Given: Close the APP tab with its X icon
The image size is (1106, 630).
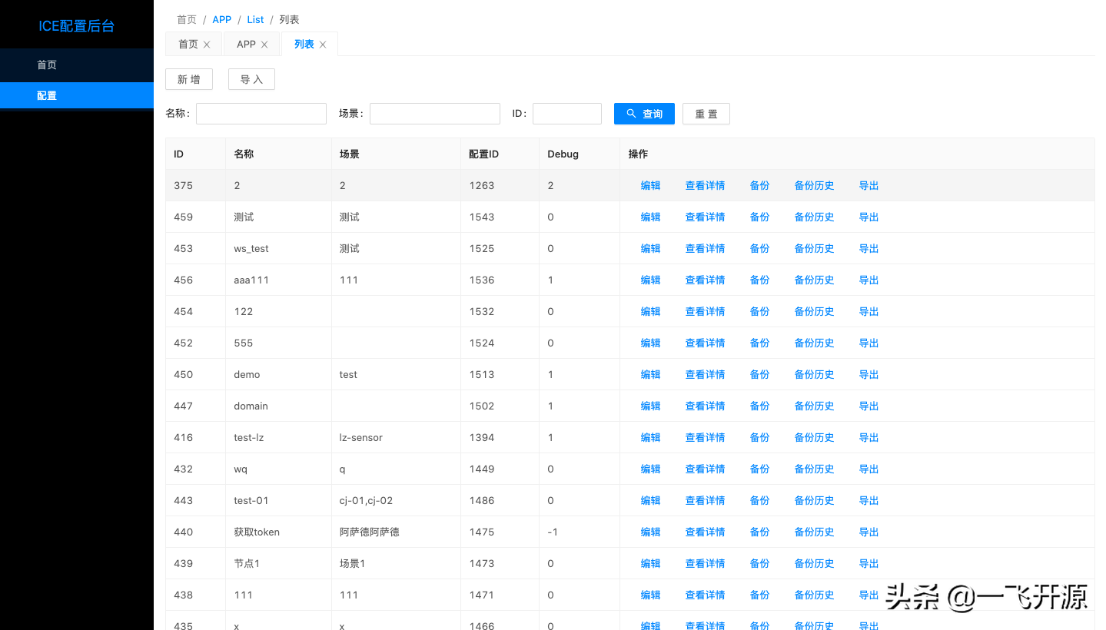Looking at the screenshot, I should 264,45.
